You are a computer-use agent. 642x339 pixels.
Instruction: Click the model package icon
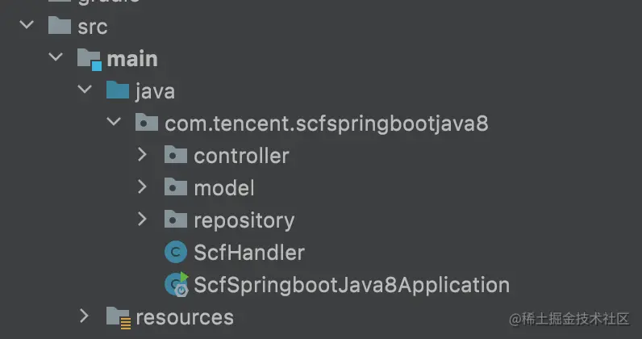(175, 187)
